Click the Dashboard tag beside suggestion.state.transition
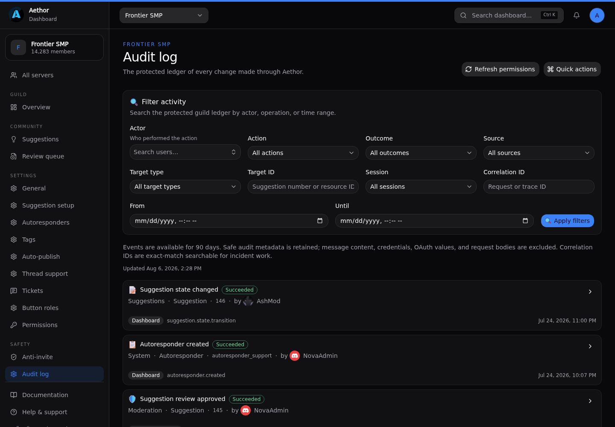This screenshot has height=427, width=615. click(146, 321)
